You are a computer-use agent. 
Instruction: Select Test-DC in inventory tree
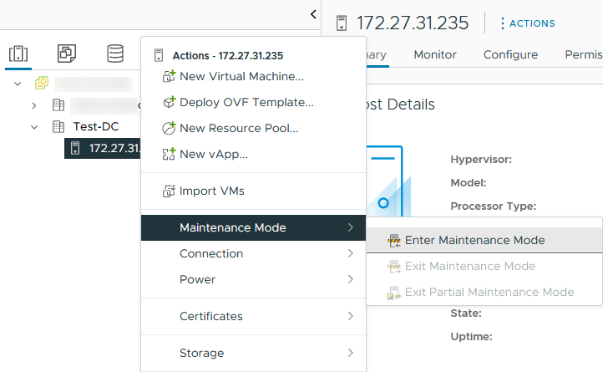pyautogui.click(x=96, y=126)
